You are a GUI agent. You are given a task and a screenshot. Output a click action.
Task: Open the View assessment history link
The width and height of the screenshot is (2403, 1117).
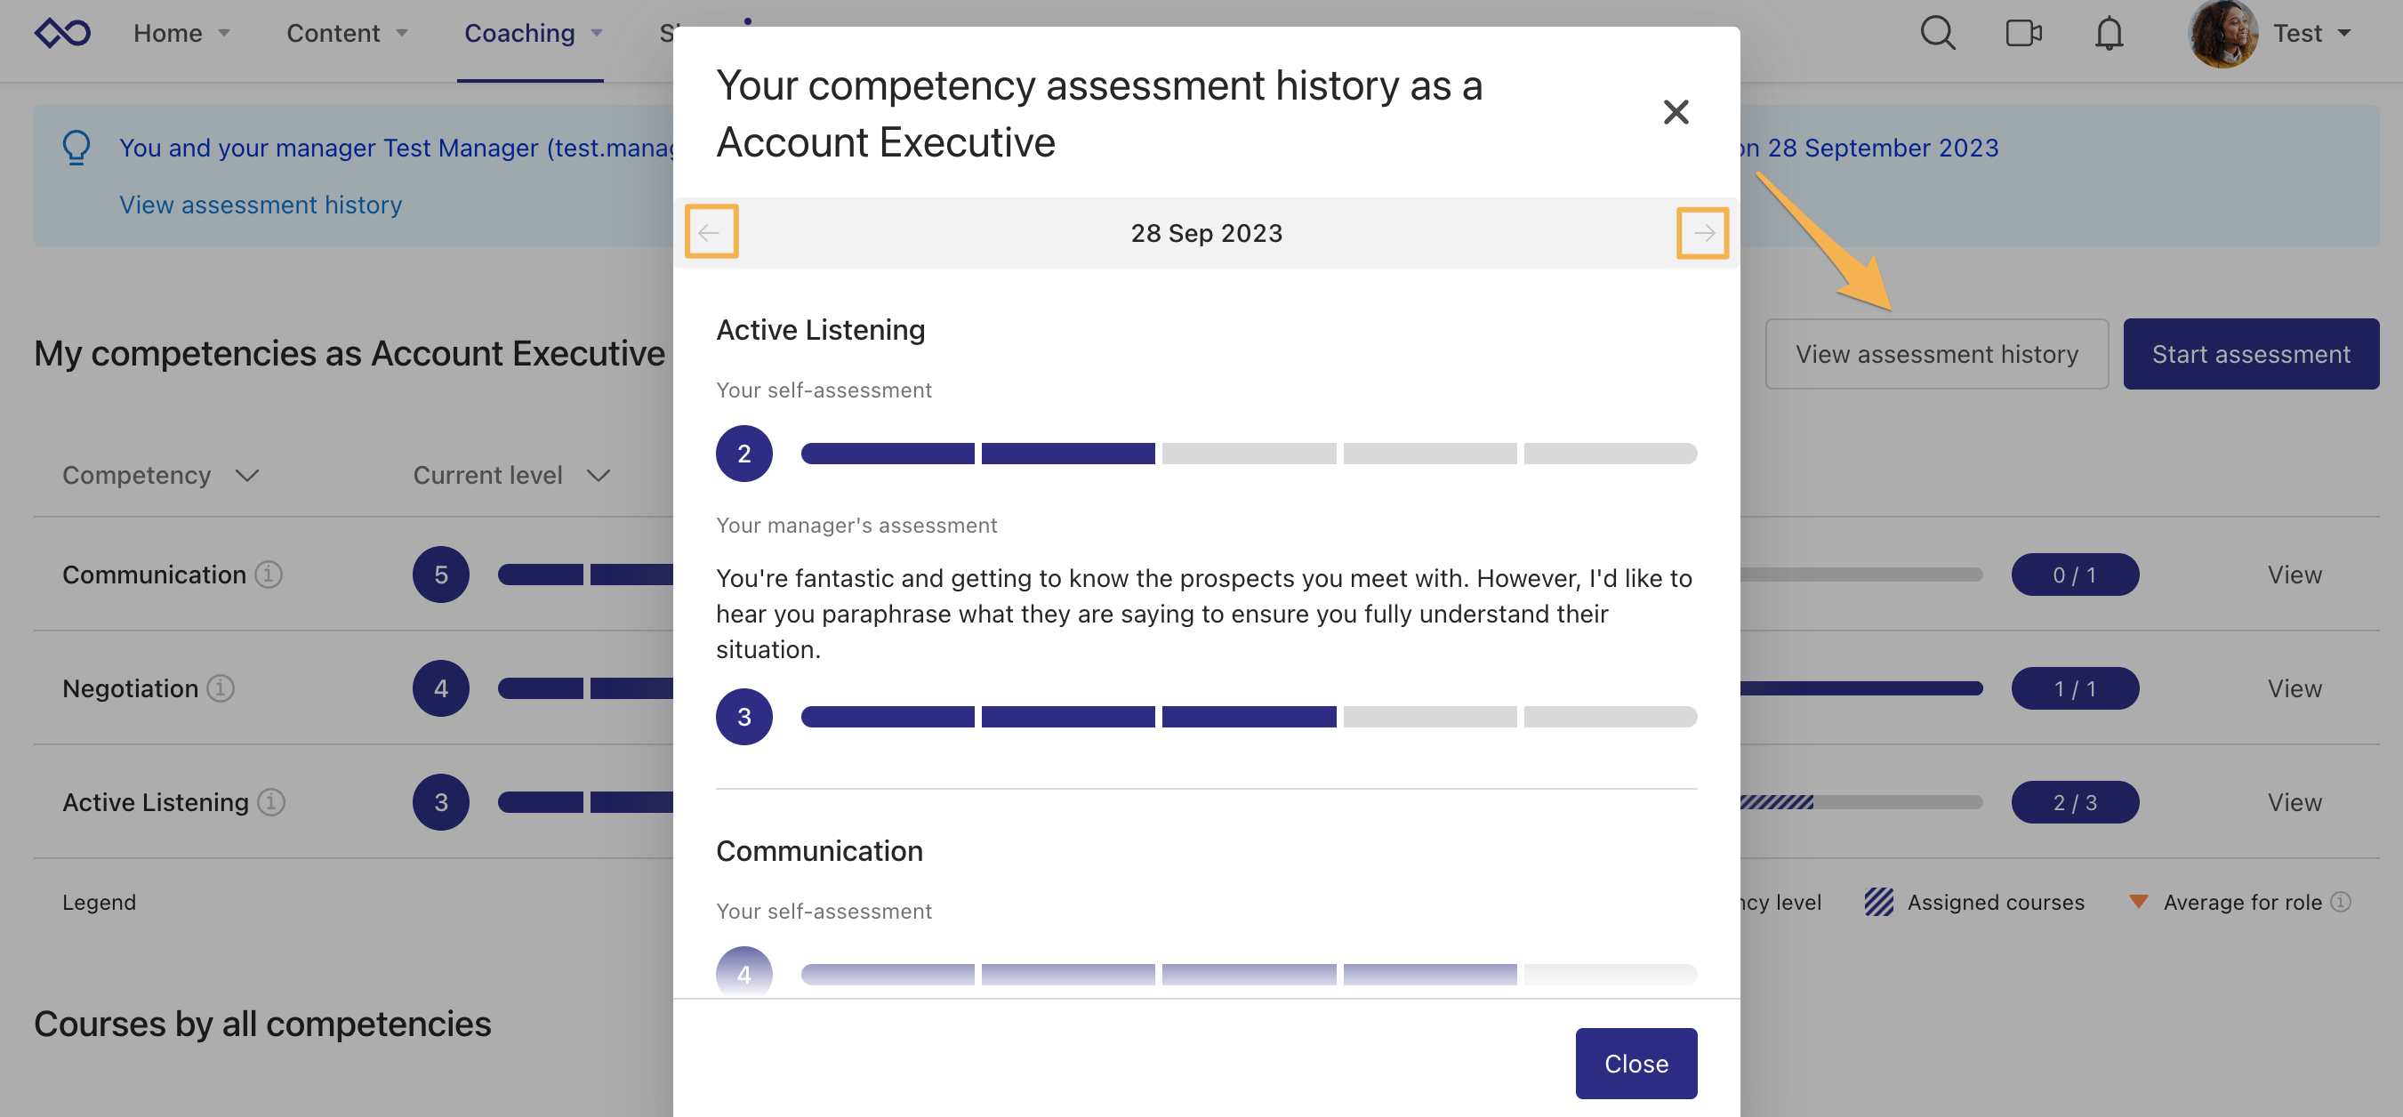[x=261, y=205]
